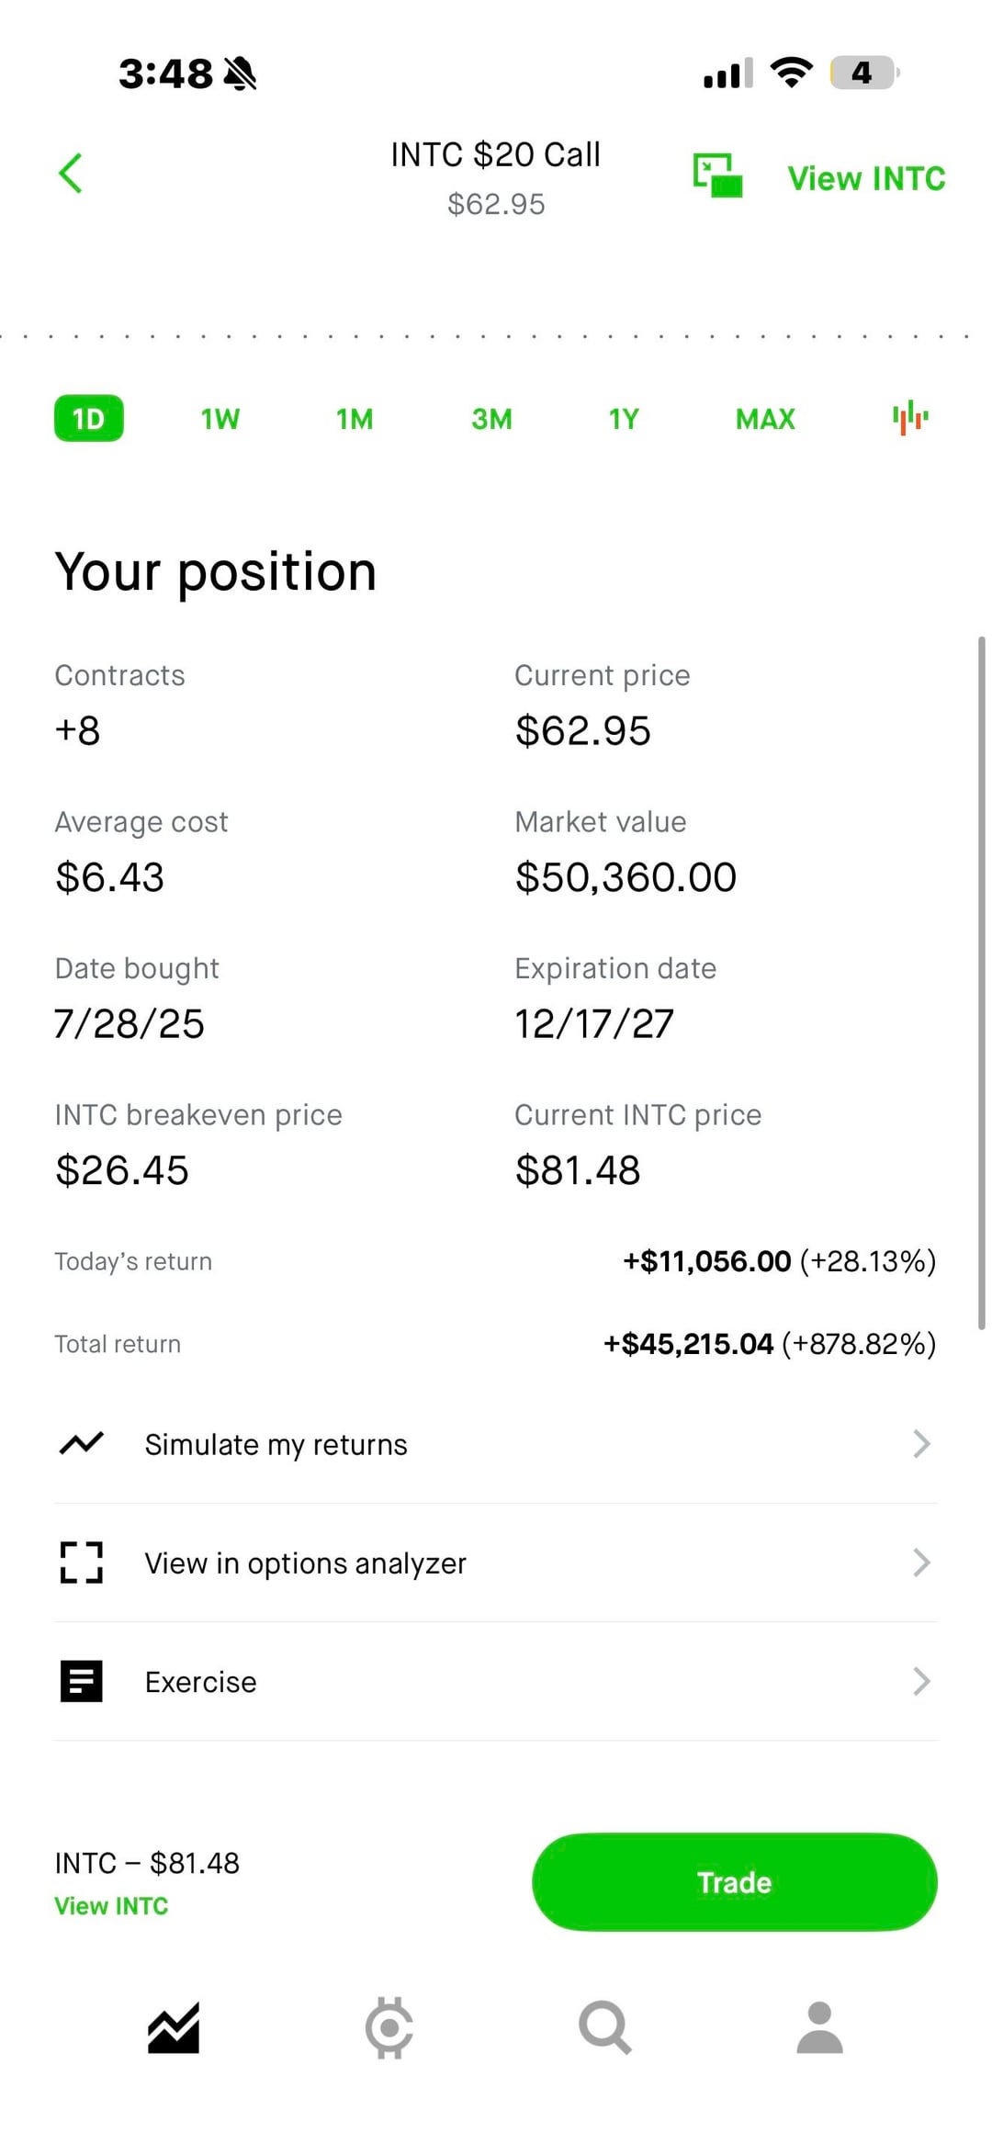This screenshot has width=992, height=2155.
Task: Tap the Exercise document icon
Action: pos(82,1681)
